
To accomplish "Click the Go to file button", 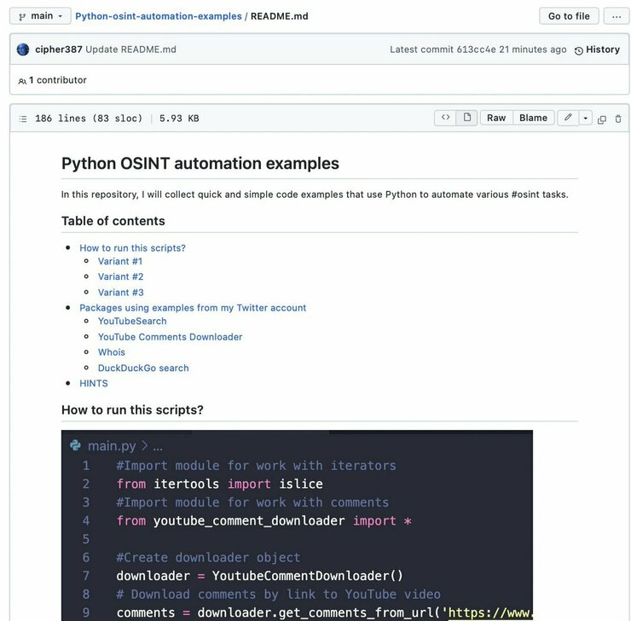I will 569,16.
